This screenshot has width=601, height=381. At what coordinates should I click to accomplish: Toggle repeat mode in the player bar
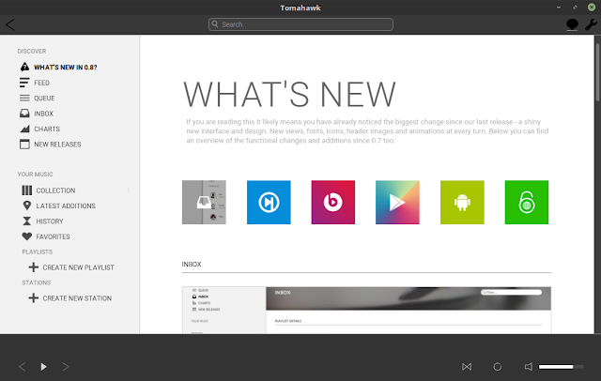click(x=497, y=367)
